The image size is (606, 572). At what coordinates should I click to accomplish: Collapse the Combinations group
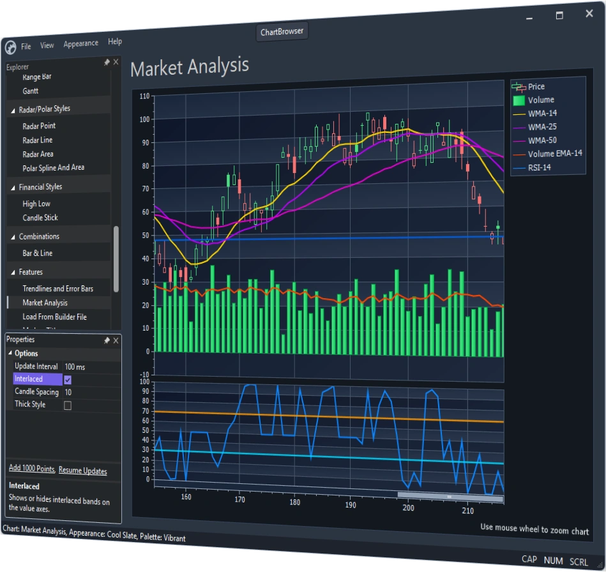tap(13, 237)
